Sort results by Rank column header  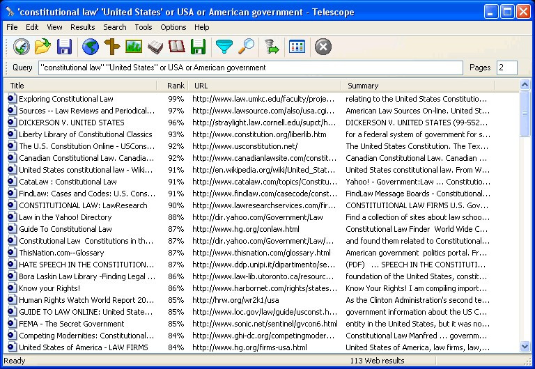point(172,86)
